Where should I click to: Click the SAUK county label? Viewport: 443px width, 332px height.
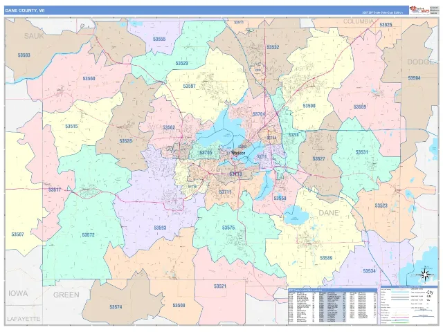[34, 36]
